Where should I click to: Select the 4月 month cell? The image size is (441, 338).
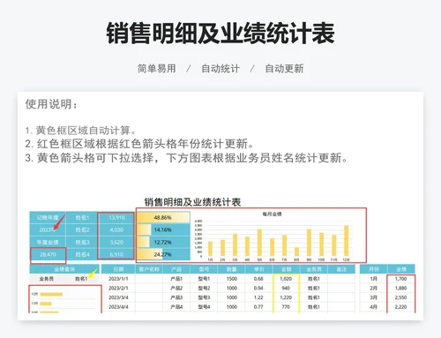(x=373, y=307)
